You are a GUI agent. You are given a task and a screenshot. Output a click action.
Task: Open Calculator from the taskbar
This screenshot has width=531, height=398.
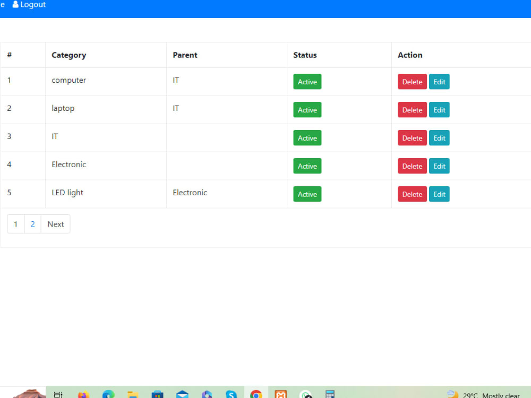pos(330,394)
